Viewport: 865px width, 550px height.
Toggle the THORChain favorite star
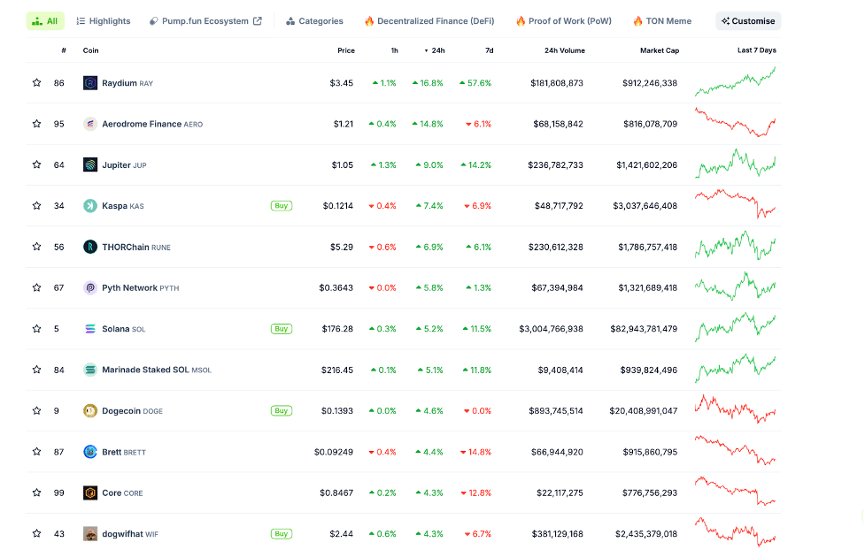pos(36,247)
